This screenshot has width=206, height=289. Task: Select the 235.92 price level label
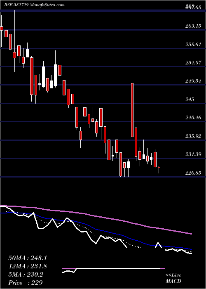(193, 136)
